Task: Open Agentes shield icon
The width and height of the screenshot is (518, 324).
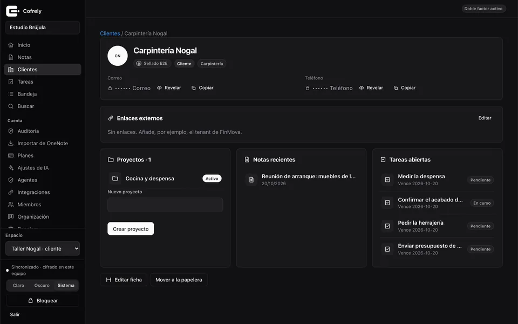Action: pos(11,180)
